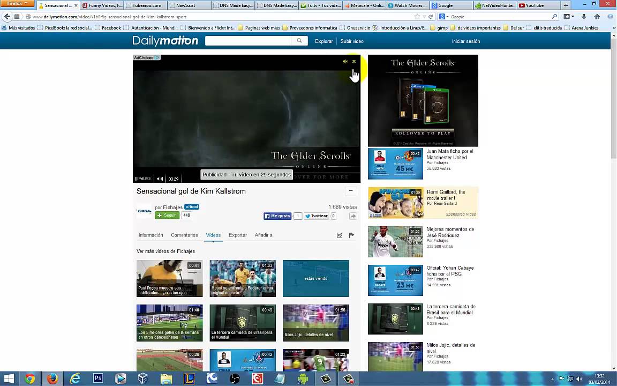Go to the Dailymotion logo home
The height and width of the screenshot is (386, 617).
point(165,41)
